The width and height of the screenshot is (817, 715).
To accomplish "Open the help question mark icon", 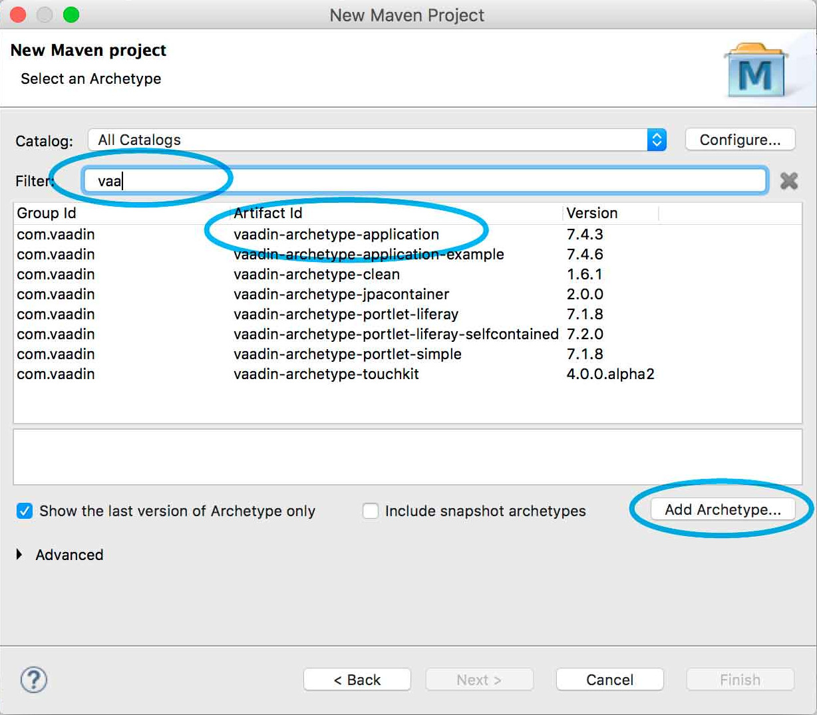I will coord(33,680).
